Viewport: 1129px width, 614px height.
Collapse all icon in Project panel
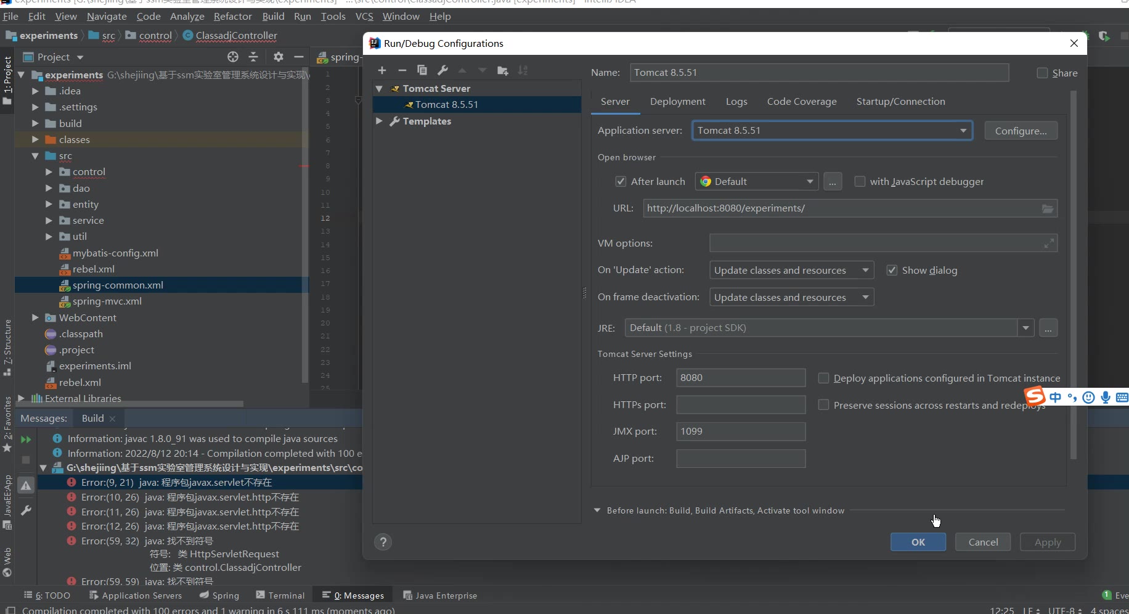(253, 57)
